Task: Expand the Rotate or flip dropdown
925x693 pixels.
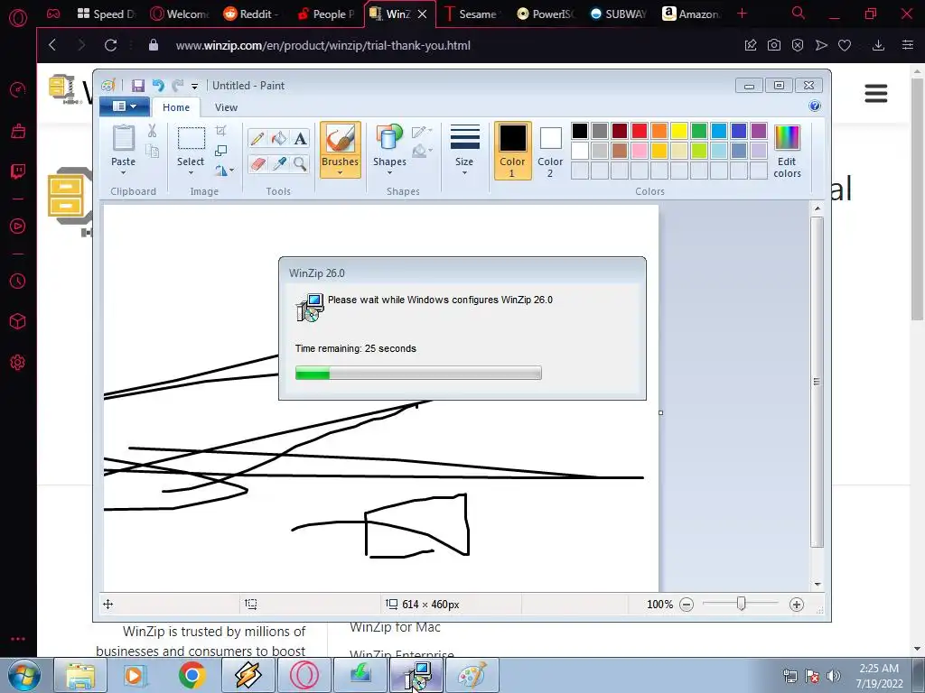Action: click(224, 171)
